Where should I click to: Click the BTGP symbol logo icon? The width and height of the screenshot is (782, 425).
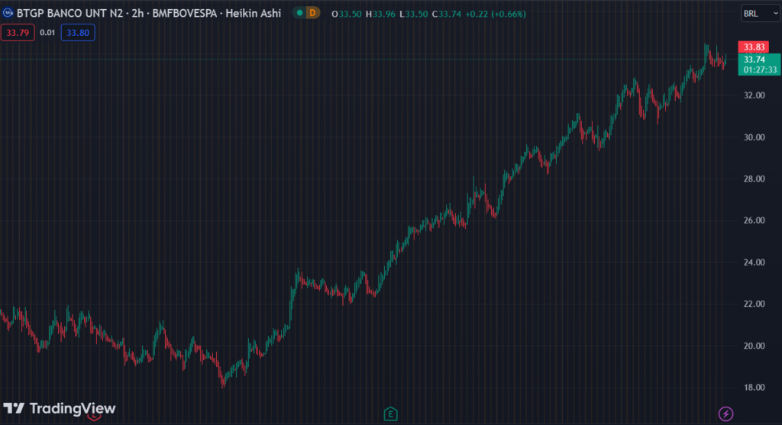8,13
